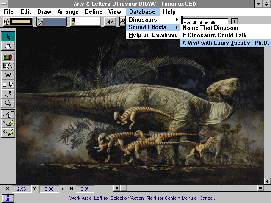Click the blue-gray color swatch
Image resolution: width=271 pixels, height=203 pixels.
pos(55,22)
